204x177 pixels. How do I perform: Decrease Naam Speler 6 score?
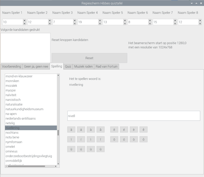pyautogui.click(x=150, y=23)
